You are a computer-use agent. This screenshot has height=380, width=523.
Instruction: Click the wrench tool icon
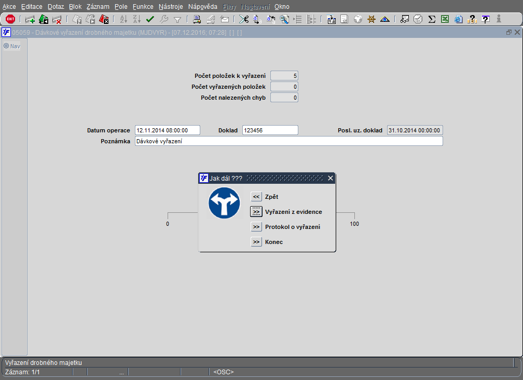tap(164, 19)
